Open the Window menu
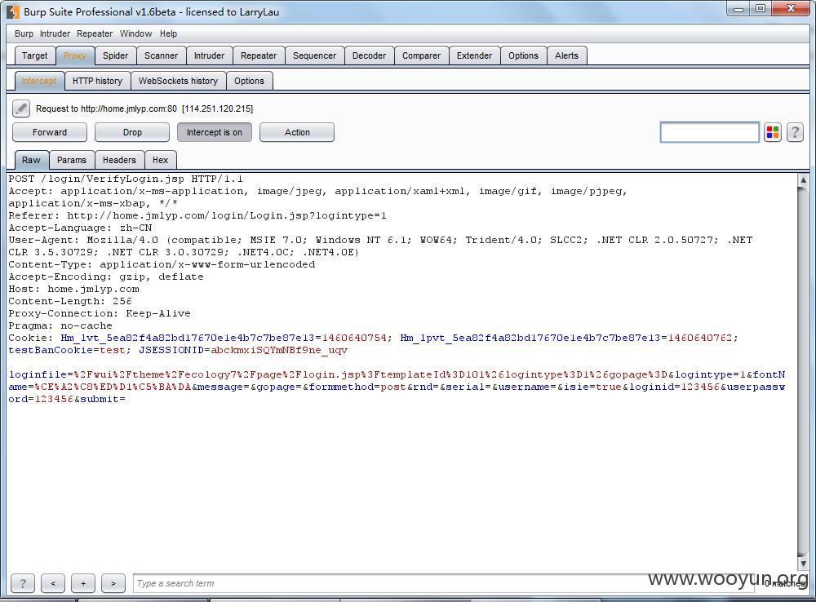The width and height of the screenshot is (816, 602). click(x=135, y=33)
